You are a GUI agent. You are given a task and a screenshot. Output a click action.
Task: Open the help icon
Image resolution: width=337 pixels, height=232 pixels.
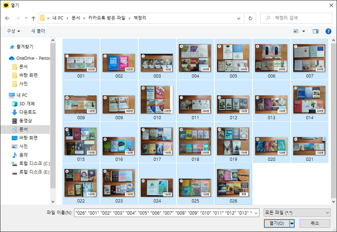coord(328,31)
